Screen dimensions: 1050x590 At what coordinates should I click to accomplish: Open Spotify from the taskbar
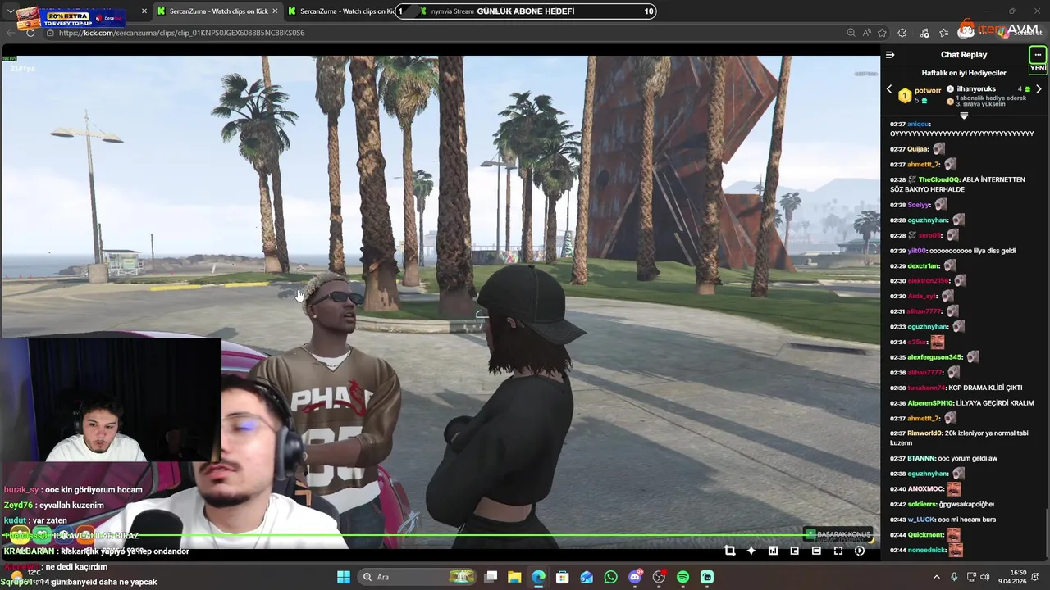pyautogui.click(x=683, y=577)
